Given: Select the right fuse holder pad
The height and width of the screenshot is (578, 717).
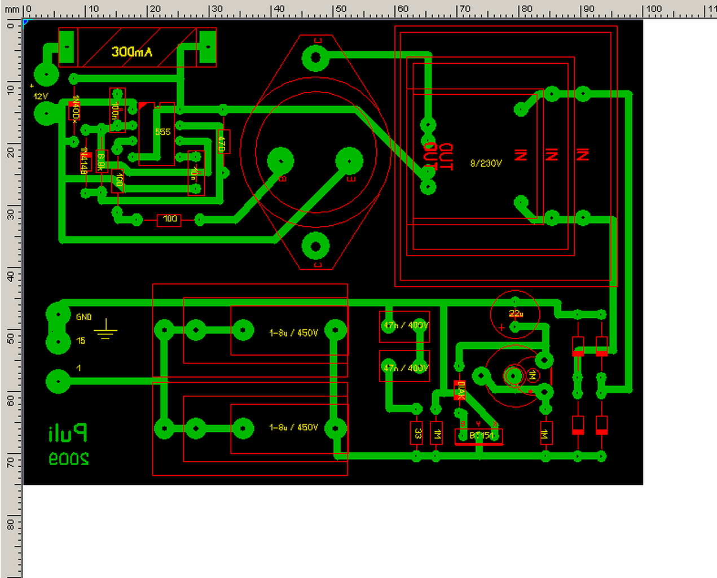Looking at the screenshot, I should (208, 47).
